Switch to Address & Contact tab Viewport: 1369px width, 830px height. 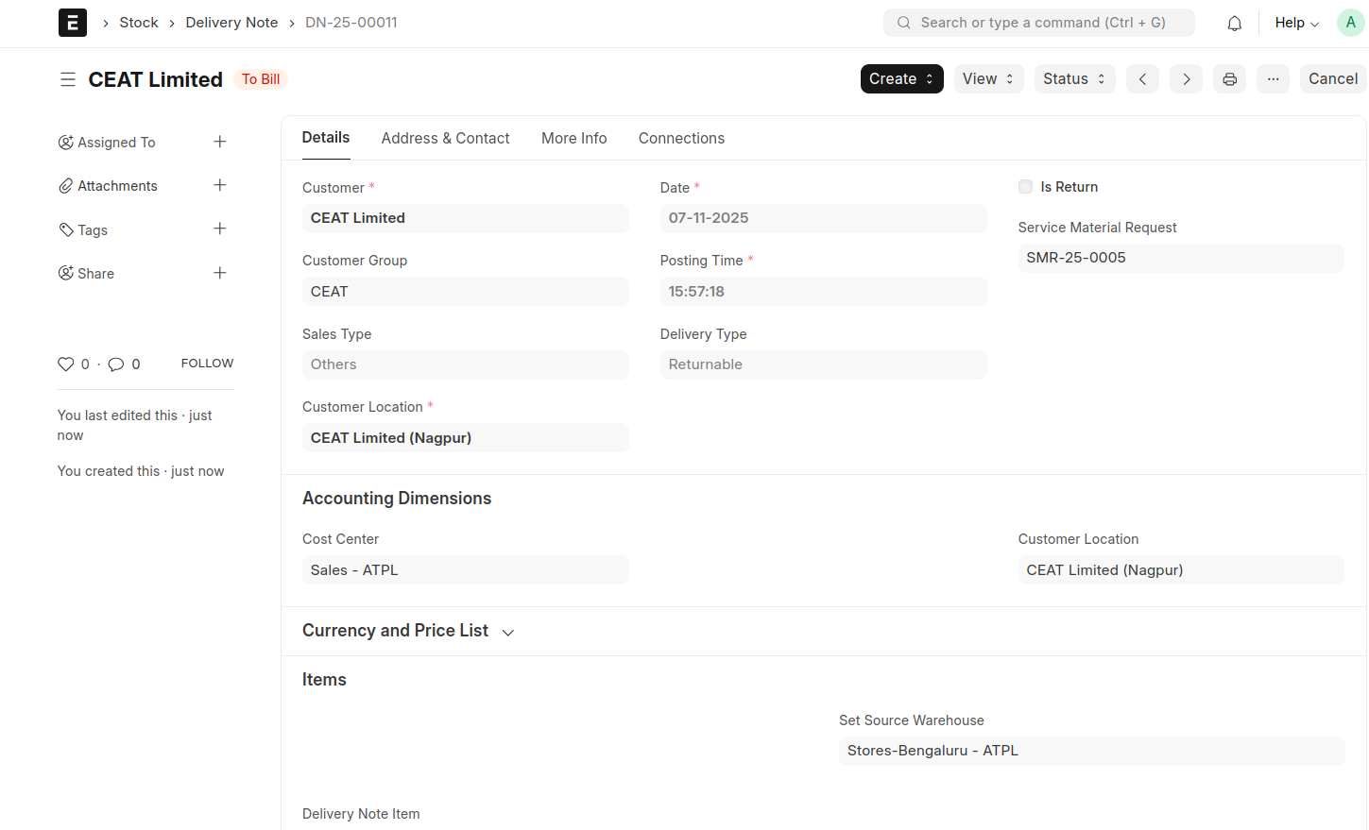[x=445, y=138]
